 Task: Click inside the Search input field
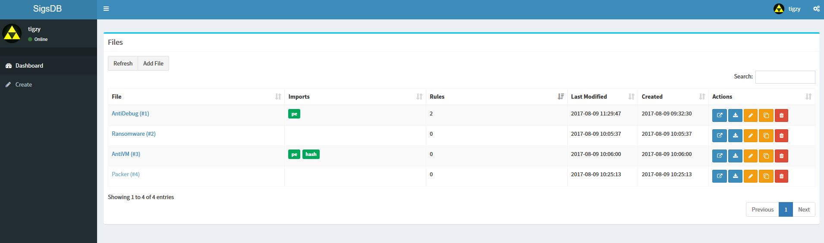785,77
